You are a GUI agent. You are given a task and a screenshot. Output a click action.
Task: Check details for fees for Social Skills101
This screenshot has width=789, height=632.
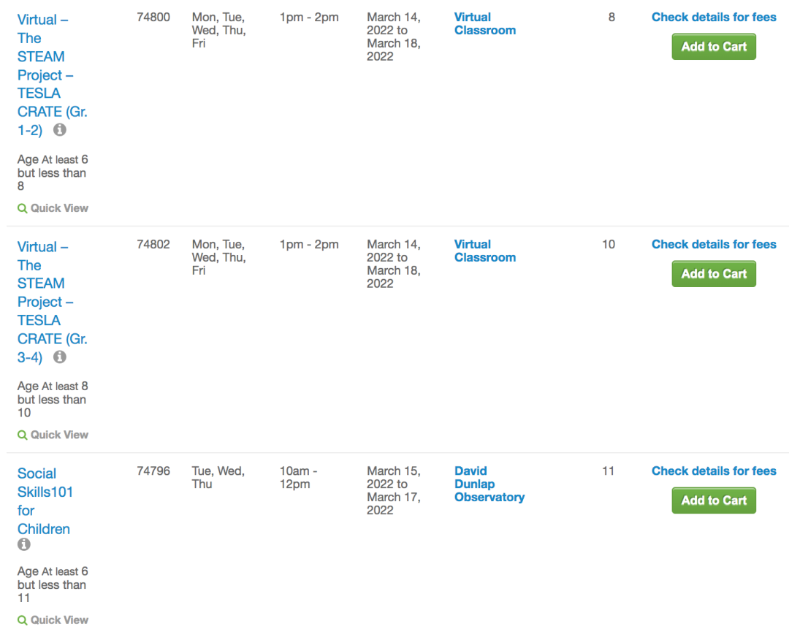pyautogui.click(x=714, y=471)
